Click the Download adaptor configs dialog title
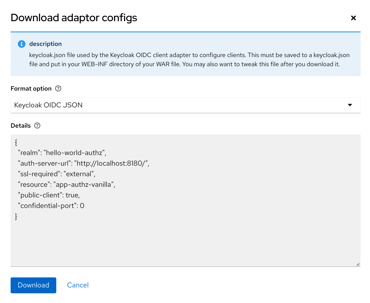Viewport: 370px width, 303px height. (x=74, y=18)
